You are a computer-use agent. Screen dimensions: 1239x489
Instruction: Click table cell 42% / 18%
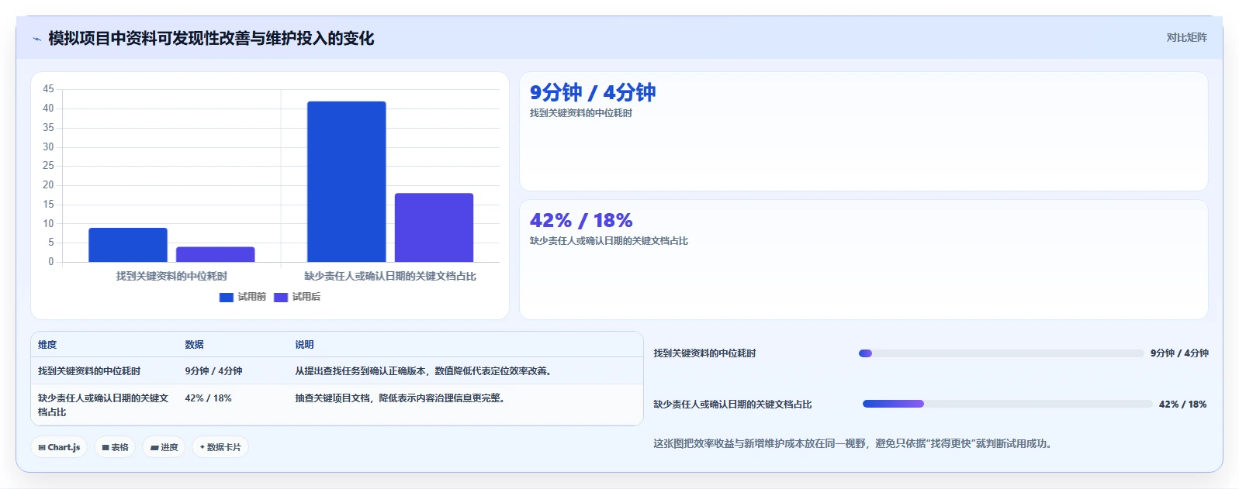click(208, 398)
